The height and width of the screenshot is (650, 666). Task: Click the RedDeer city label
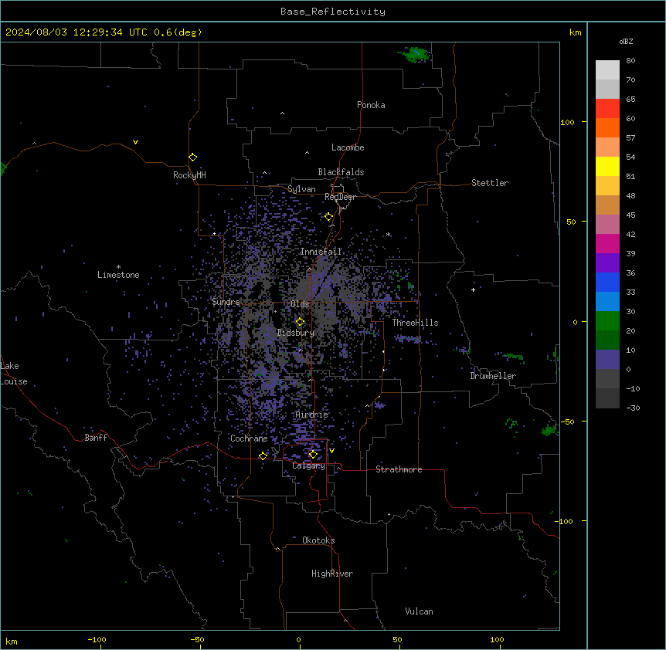pyautogui.click(x=340, y=197)
